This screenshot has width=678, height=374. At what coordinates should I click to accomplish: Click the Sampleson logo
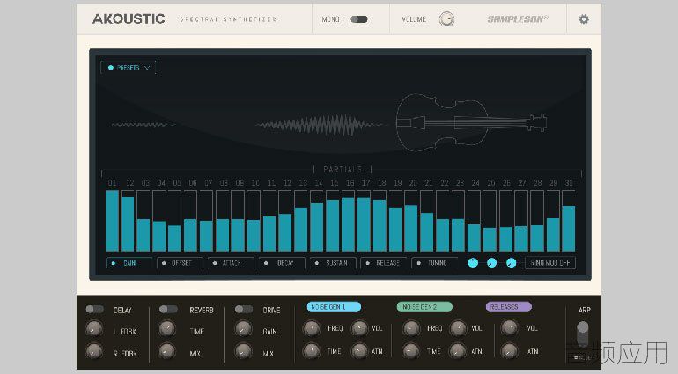click(518, 19)
